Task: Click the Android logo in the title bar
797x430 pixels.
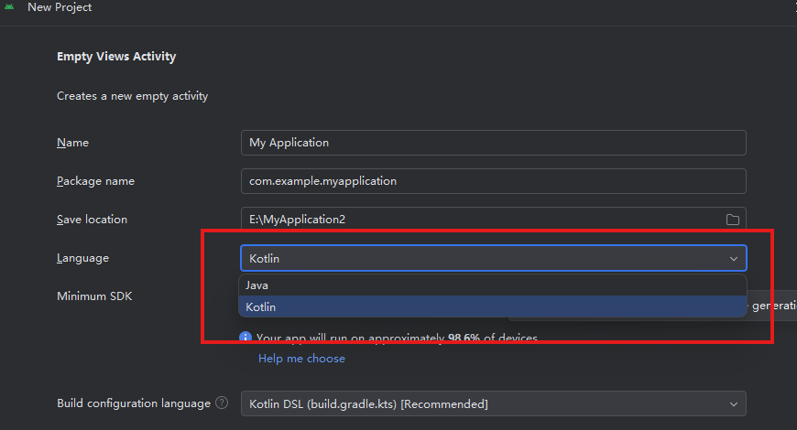Action: (x=10, y=7)
